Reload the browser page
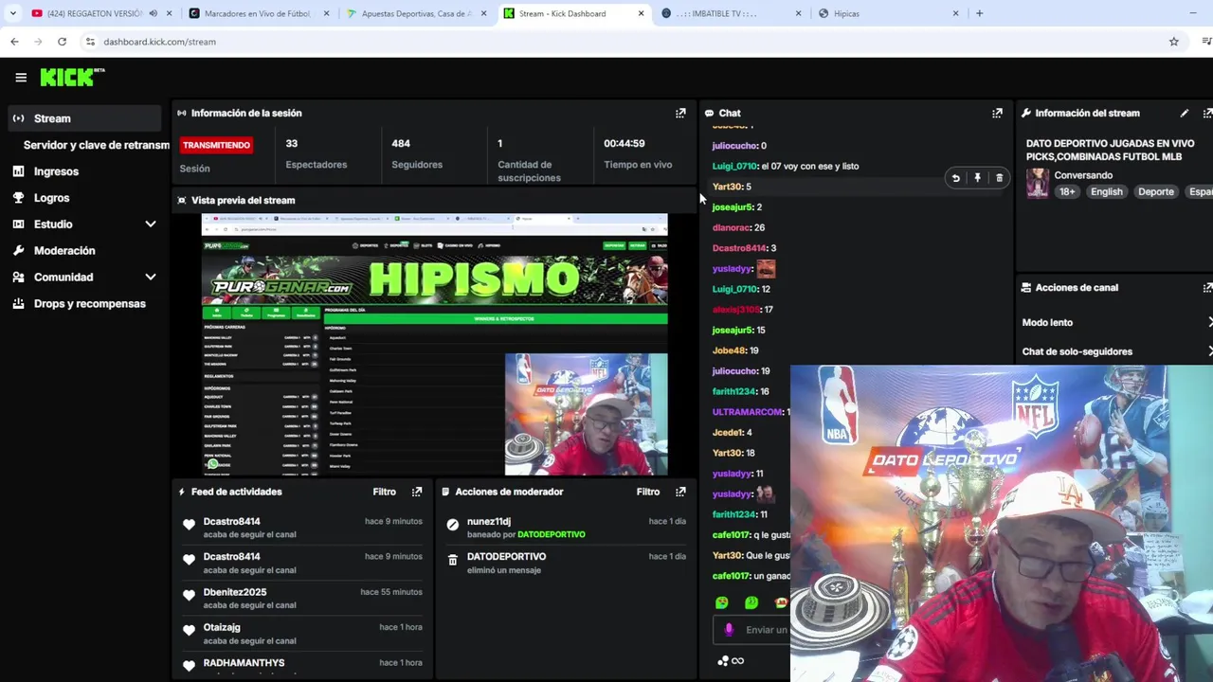Image resolution: width=1213 pixels, height=682 pixels. point(62,42)
